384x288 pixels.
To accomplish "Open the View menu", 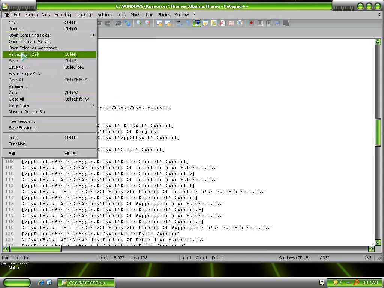I will (x=46, y=15).
